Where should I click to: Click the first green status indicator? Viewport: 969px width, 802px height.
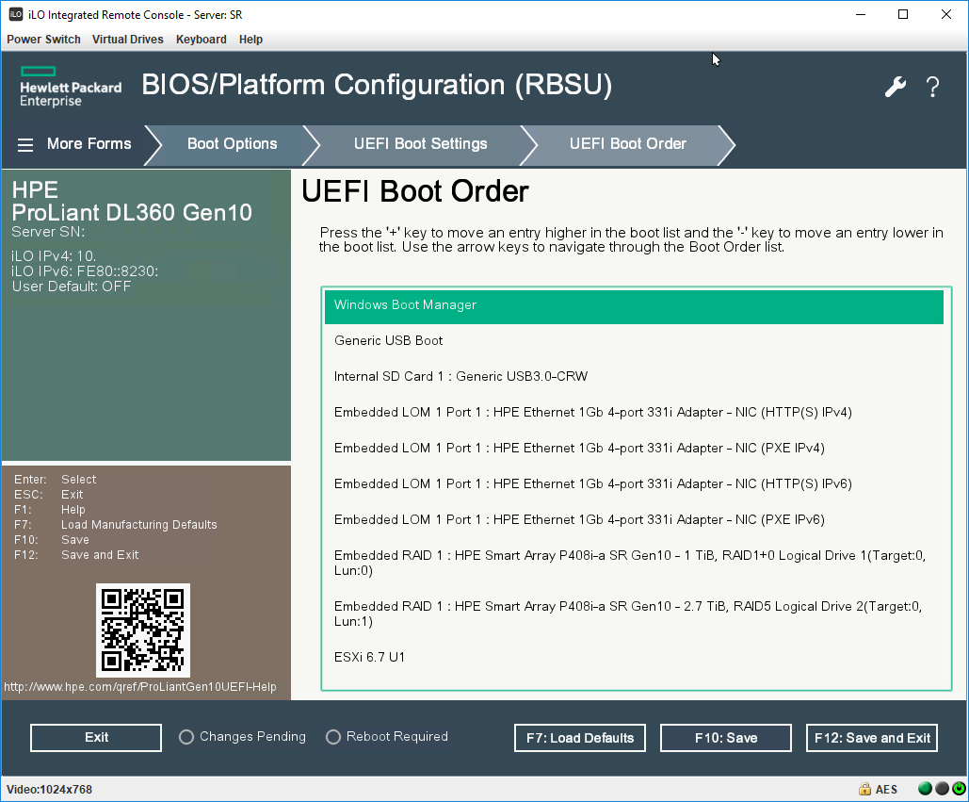[x=925, y=789]
